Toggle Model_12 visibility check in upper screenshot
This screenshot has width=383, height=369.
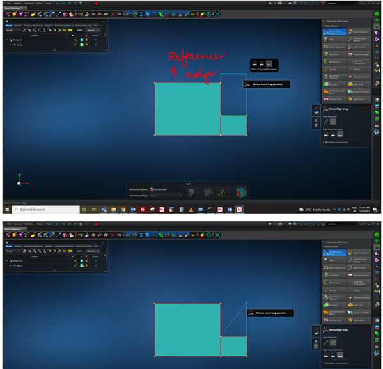pyautogui.click(x=75, y=40)
